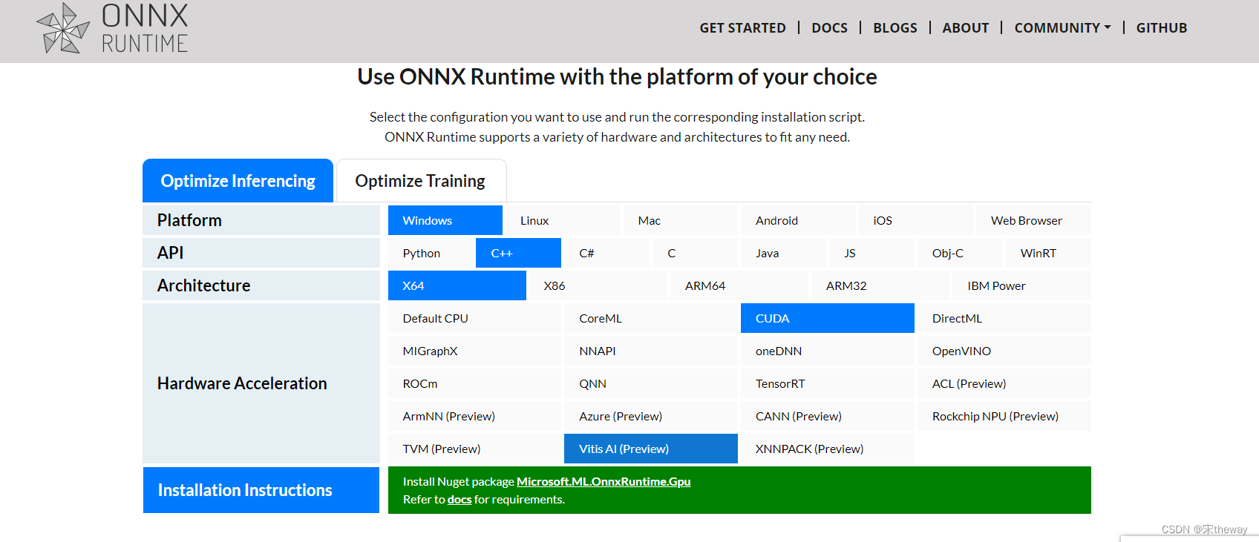Select Default CPU hardware acceleration
The image size is (1259, 542).
474,318
